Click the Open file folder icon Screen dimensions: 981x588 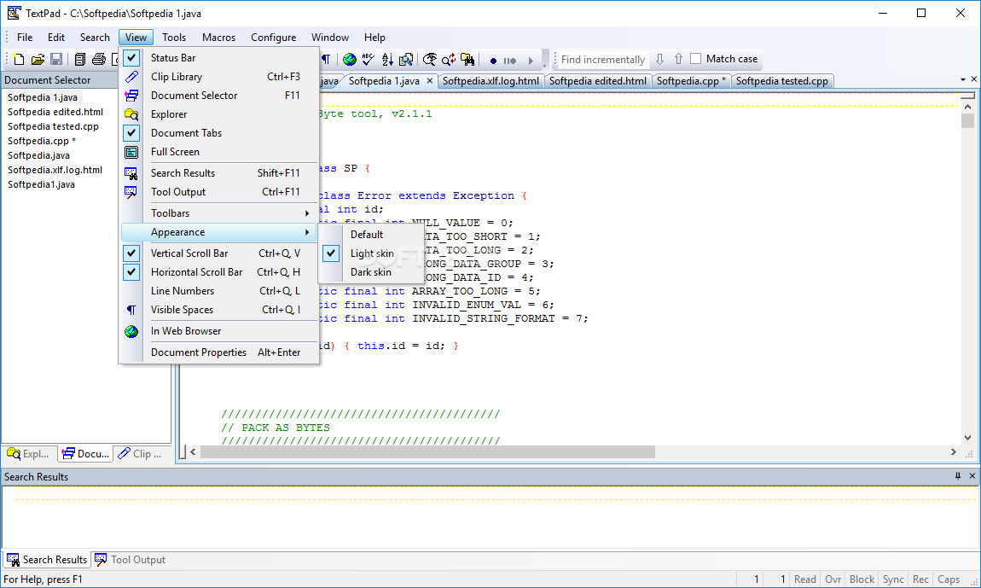(x=38, y=60)
